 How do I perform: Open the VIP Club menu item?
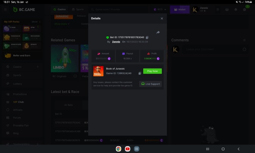pyautogui.click(x=18, y=102)
